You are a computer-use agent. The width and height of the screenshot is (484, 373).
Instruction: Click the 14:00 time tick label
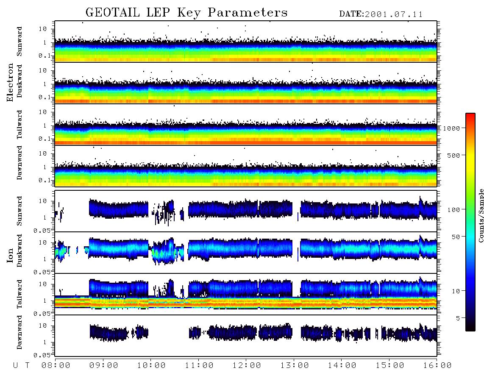pos(342,366)
